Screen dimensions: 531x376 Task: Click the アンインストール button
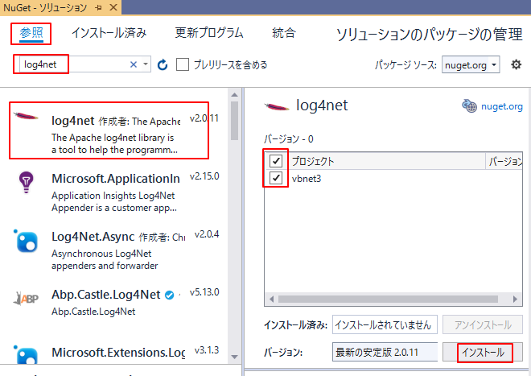point(483,324)
